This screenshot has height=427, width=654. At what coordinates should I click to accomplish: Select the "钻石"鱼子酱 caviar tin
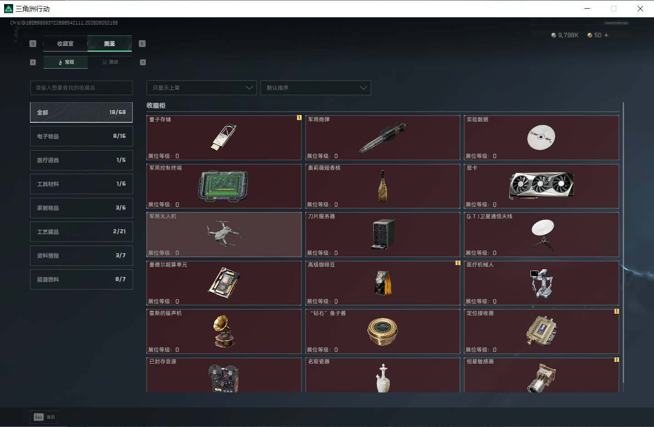tap(383, 331)
